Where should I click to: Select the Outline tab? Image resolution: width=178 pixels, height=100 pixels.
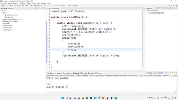tap(149, 8)
